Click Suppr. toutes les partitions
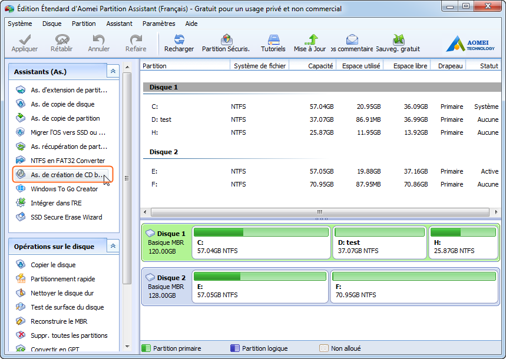Image resolution: width=506 pixels, height=359 pixels. tap(62, 335)
